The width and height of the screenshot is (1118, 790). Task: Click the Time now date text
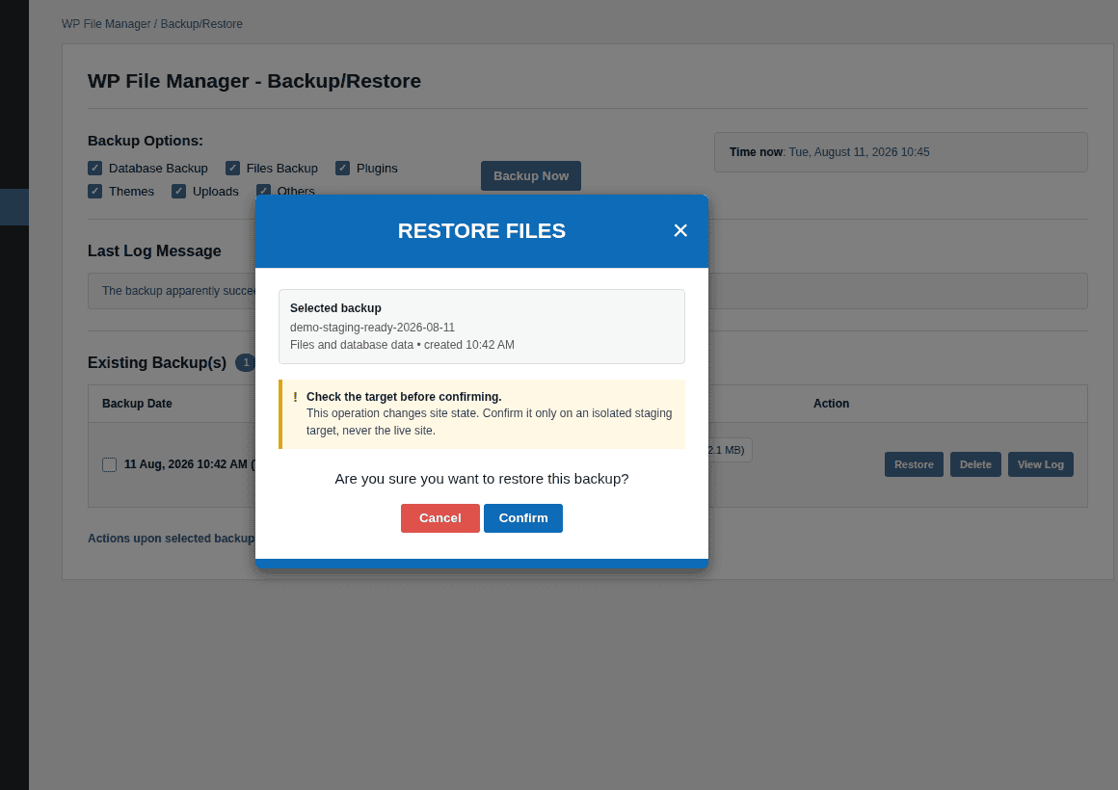[859, 152]
